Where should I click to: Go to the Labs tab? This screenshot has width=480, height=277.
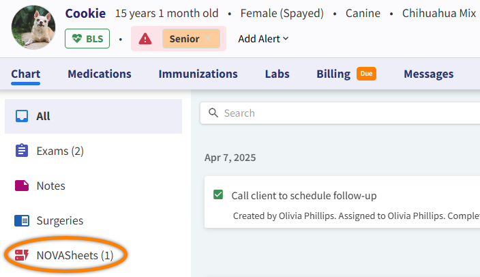(277, 74)
